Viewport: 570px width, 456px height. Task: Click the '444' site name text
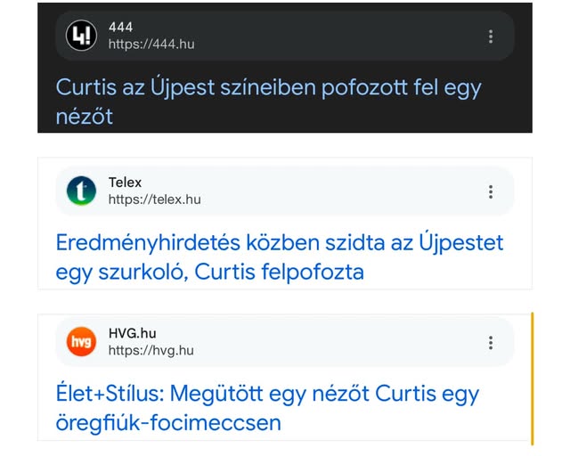[x=120, y=28]
